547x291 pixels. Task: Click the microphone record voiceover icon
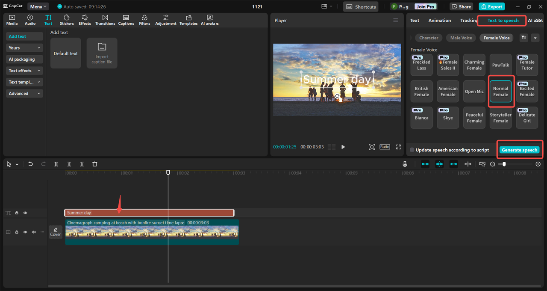coord(405,164)
